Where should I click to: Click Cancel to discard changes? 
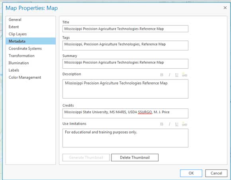coord(216,173)
